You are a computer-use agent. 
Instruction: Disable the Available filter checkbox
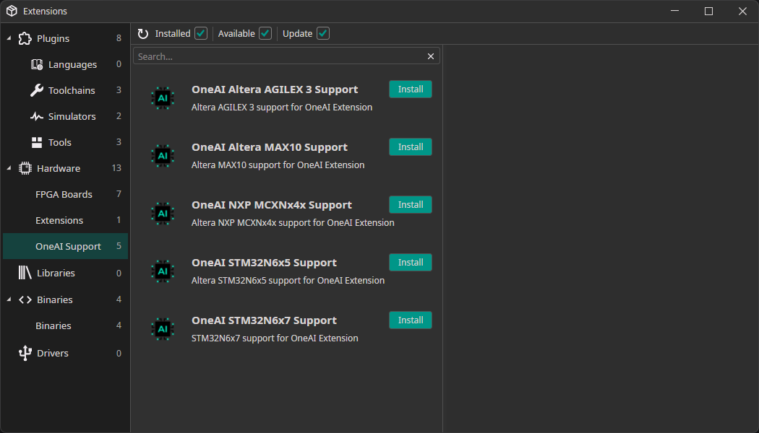265,32
